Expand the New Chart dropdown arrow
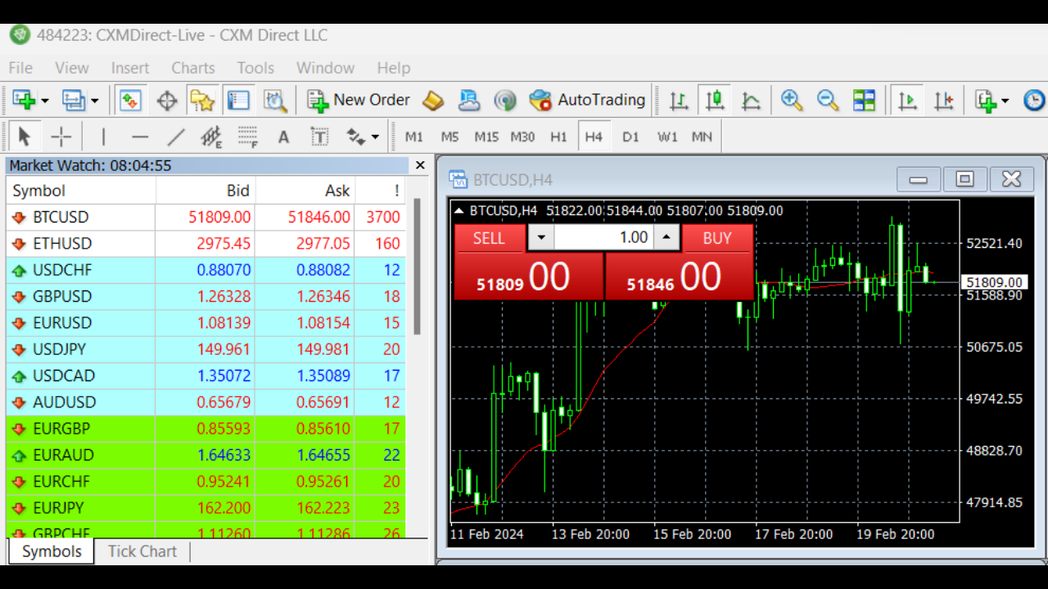 44,101
